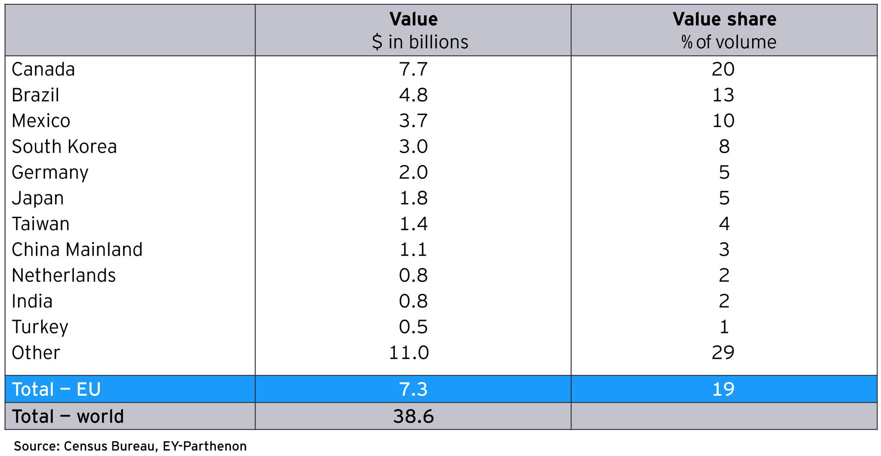The image size is (881, 456).
Task: Click Brazil's 4.8 value cell
Action: [413, 95]
